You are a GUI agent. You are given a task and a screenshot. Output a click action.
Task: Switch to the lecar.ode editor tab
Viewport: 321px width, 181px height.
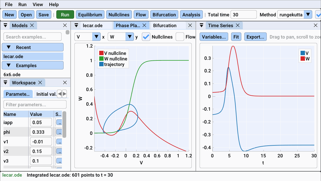pos(93,25)
